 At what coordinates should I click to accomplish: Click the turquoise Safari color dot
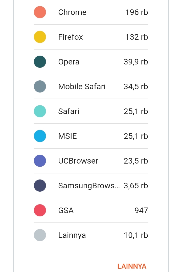tap(40, 111)
